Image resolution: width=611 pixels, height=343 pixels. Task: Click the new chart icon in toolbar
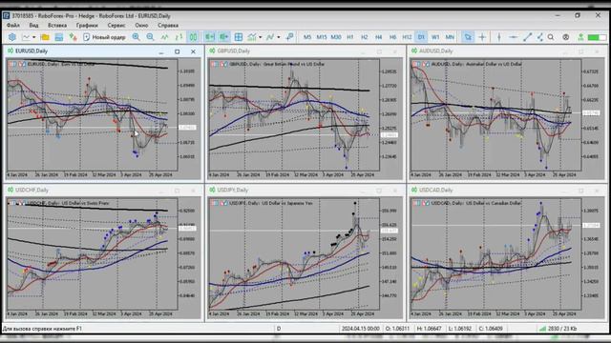(26, 37)
